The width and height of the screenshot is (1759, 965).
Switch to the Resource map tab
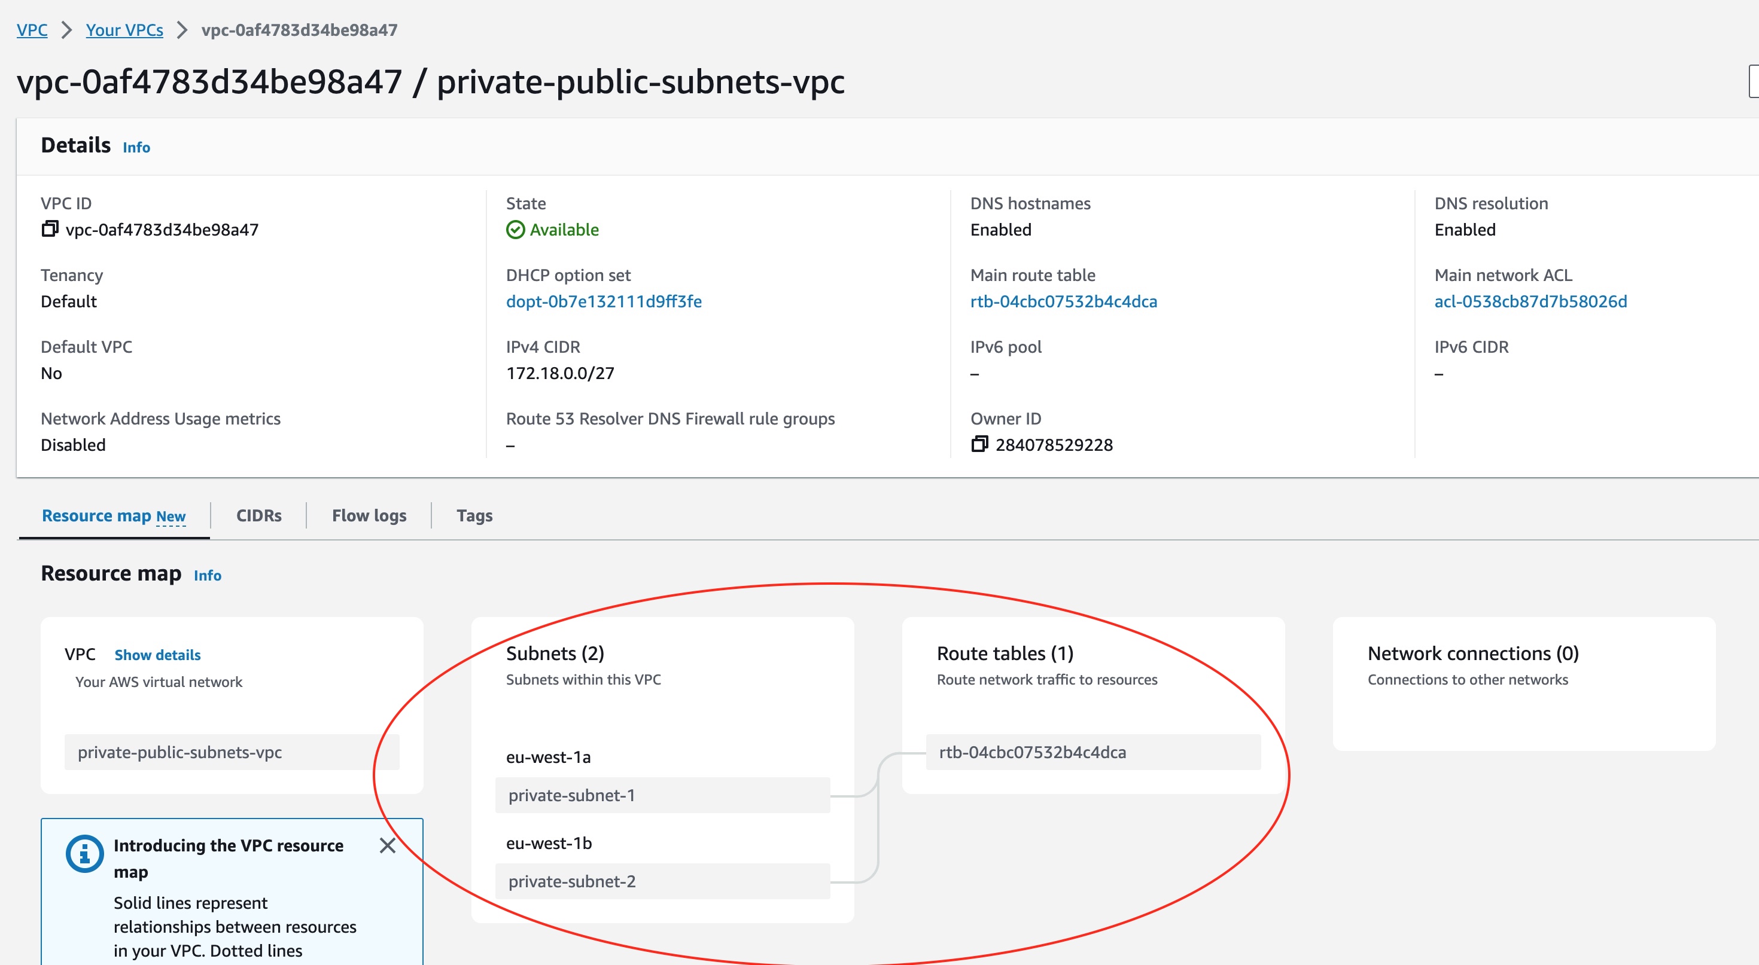[113, 516]
